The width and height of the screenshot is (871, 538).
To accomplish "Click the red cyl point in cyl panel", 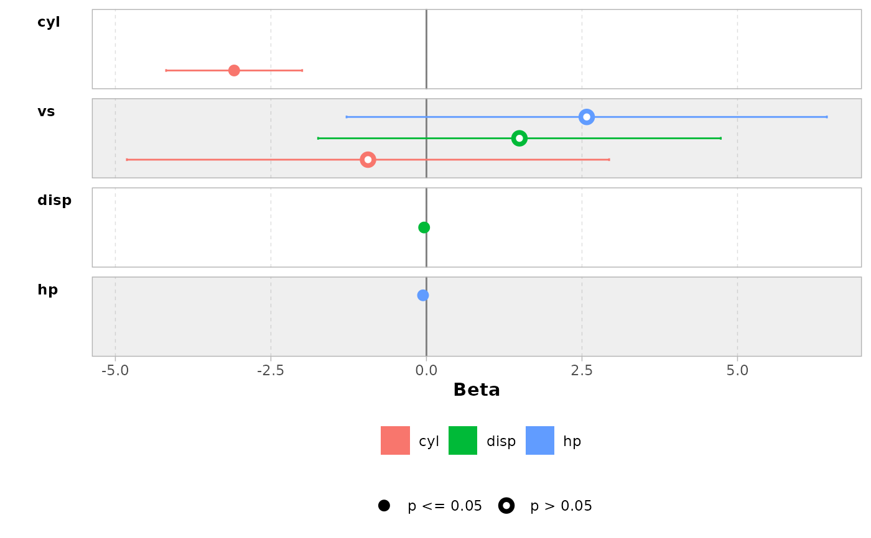I will pos(234,70).
